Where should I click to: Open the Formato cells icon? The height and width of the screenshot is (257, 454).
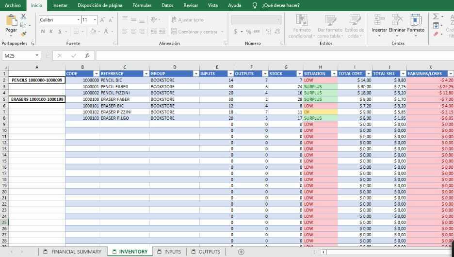click(416, 20)
